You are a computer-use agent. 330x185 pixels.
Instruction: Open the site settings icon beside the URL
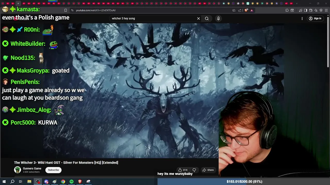coord(72,10)
